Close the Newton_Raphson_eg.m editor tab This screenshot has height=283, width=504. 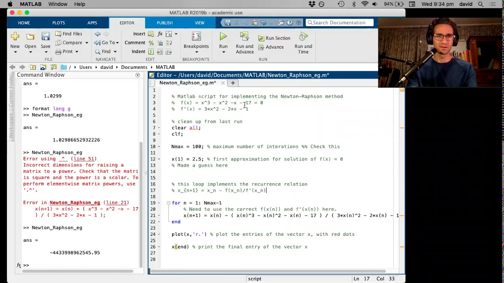coord(223,83)
